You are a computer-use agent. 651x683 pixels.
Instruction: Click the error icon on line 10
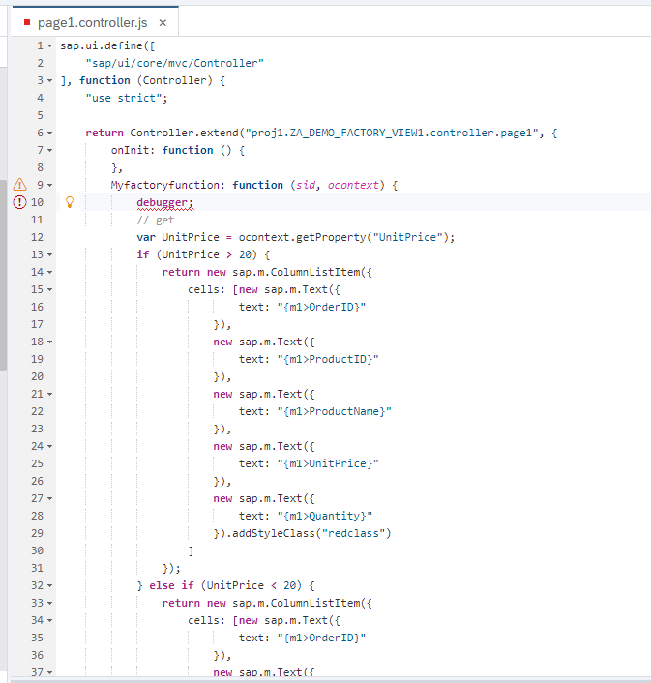[19, 202]
